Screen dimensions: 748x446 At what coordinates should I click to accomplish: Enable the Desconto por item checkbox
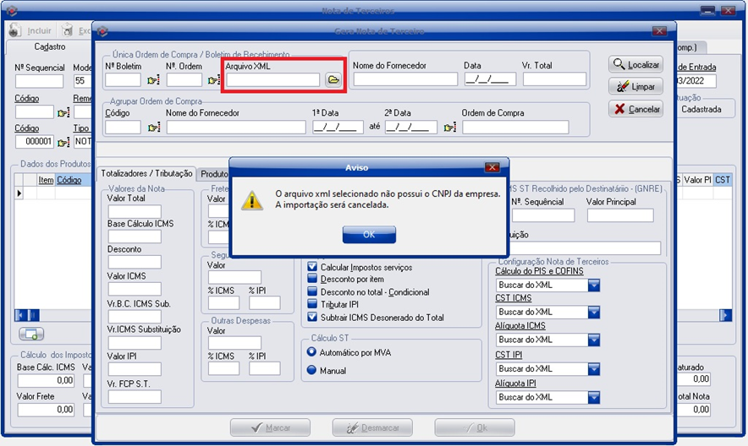pyautogui.click(x=311, y=280)
